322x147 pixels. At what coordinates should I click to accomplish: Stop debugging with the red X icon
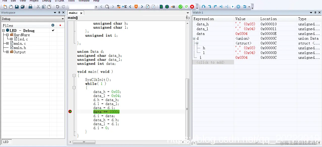192,7
